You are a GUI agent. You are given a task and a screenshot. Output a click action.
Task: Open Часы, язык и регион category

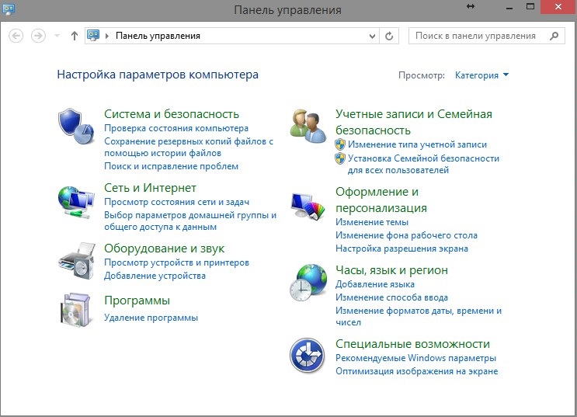(391, 270)
